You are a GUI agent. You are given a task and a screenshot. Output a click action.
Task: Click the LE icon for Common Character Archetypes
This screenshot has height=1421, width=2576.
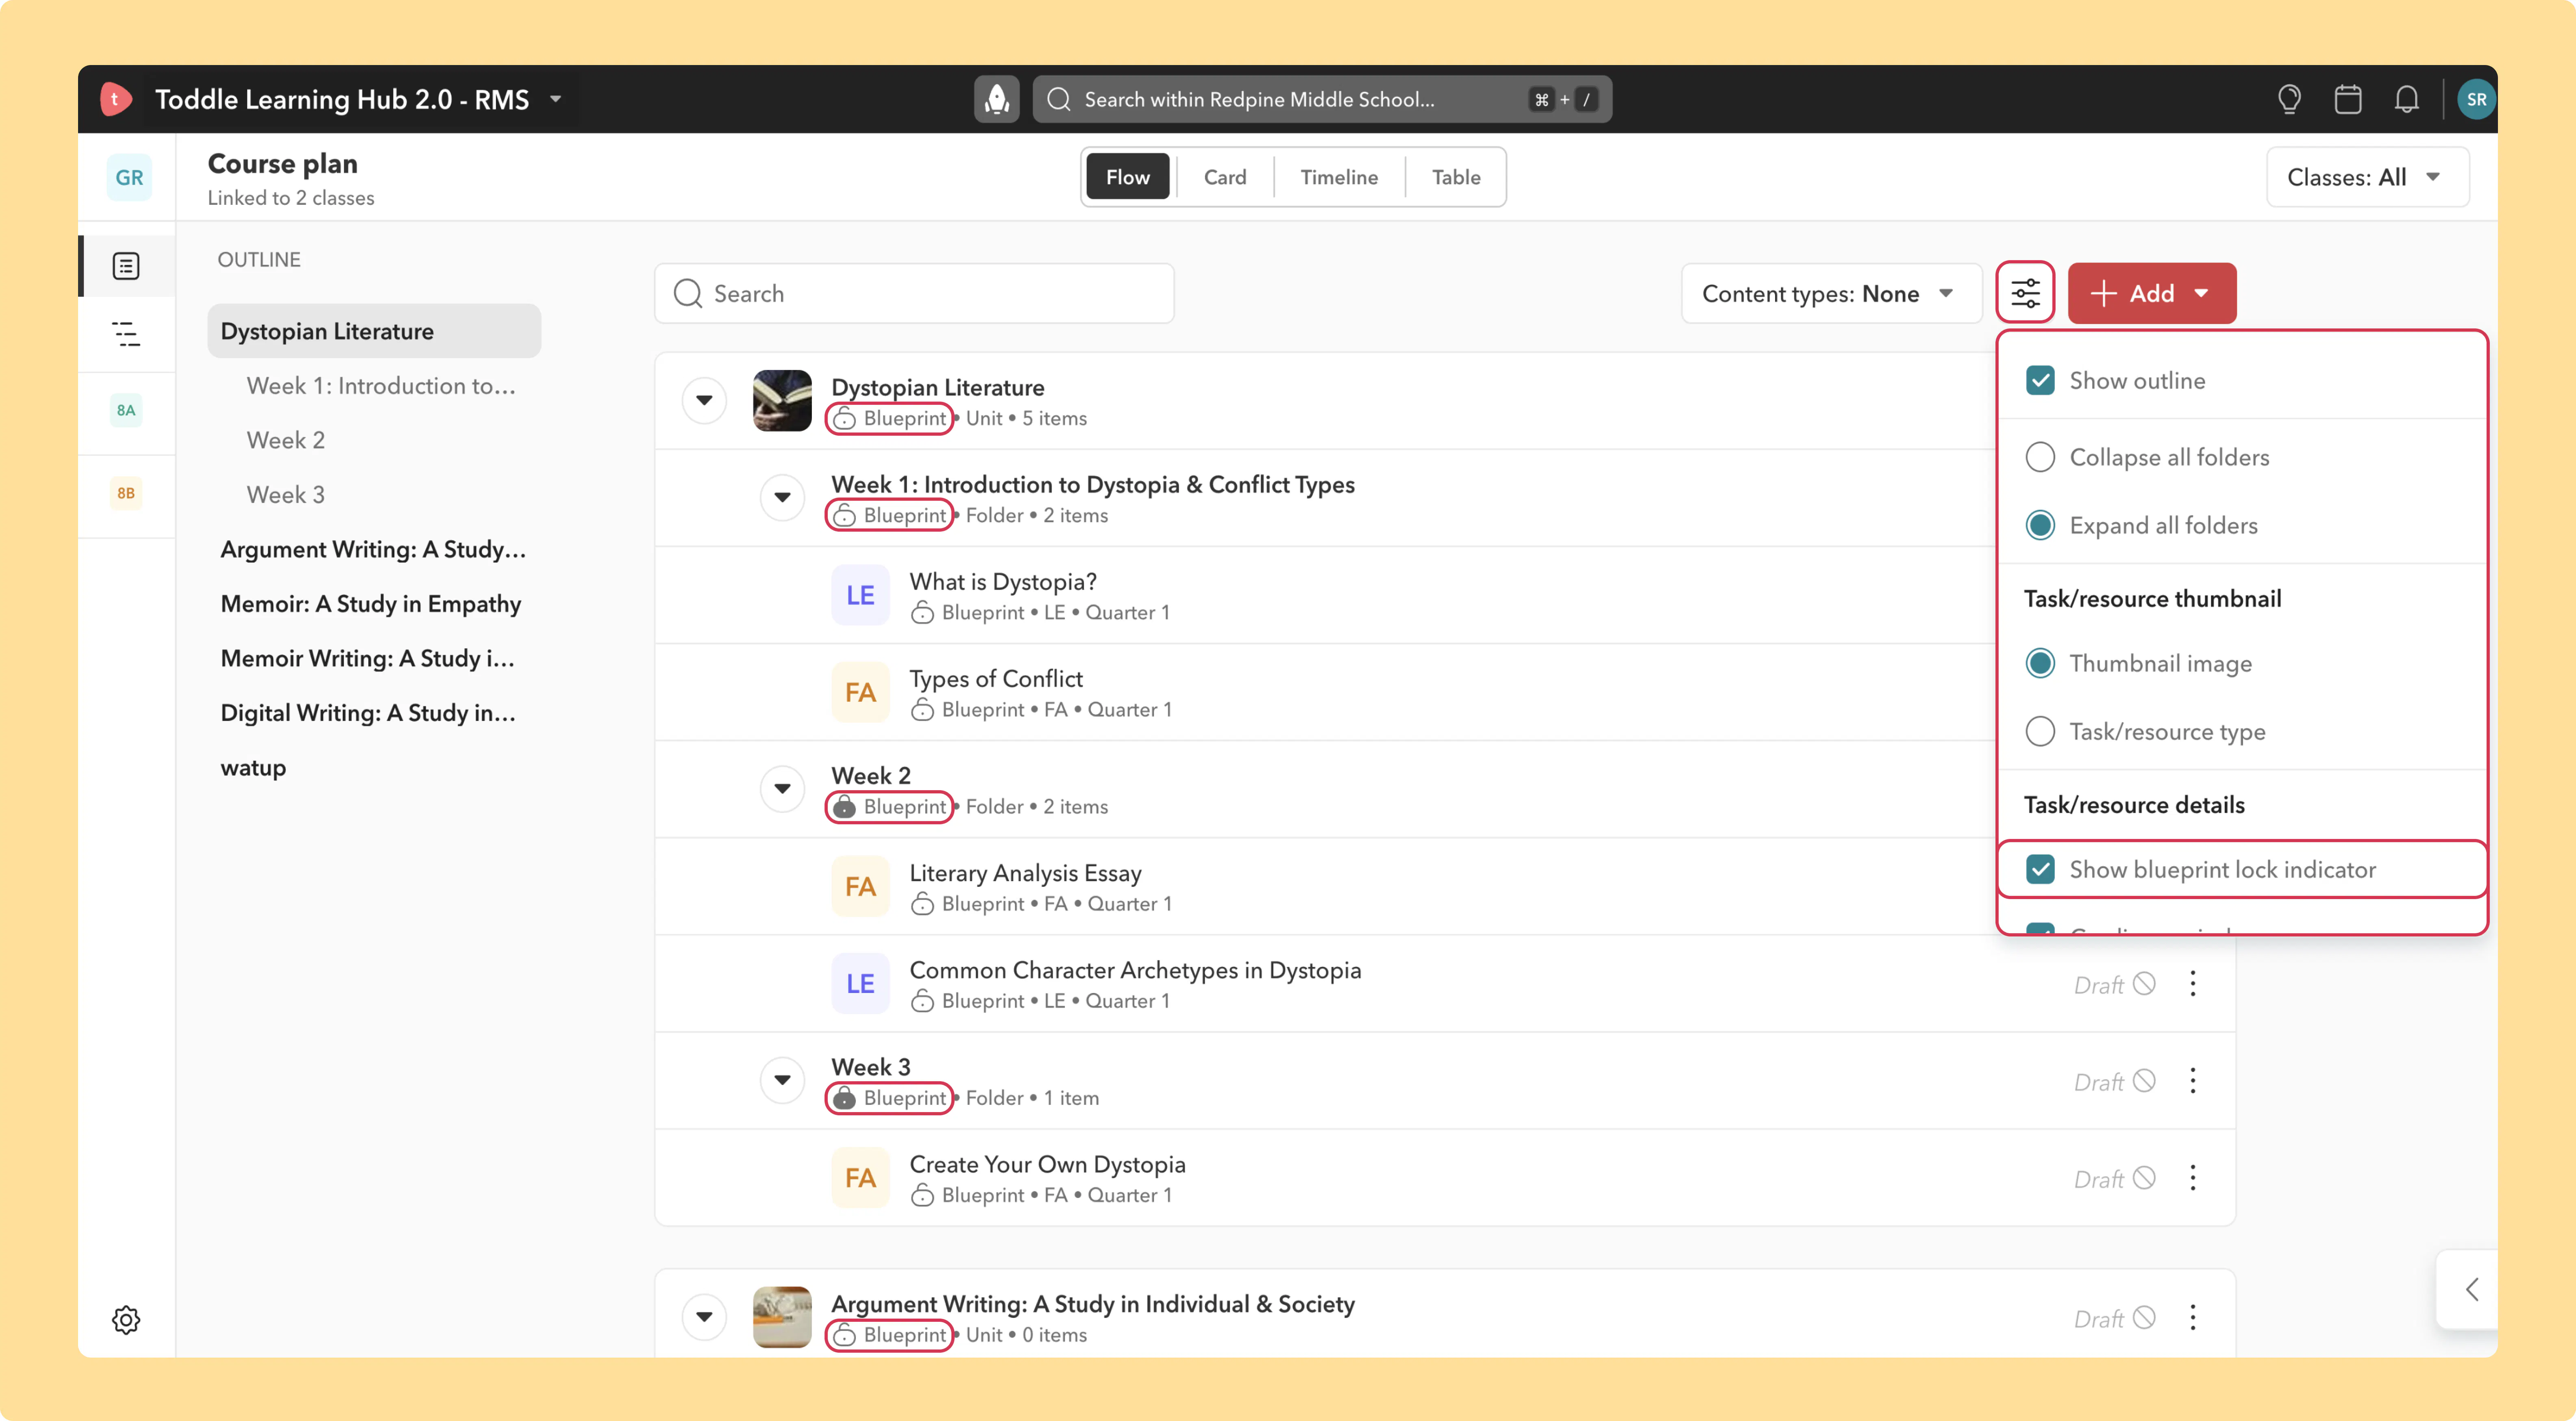click(x=860, y=983)
